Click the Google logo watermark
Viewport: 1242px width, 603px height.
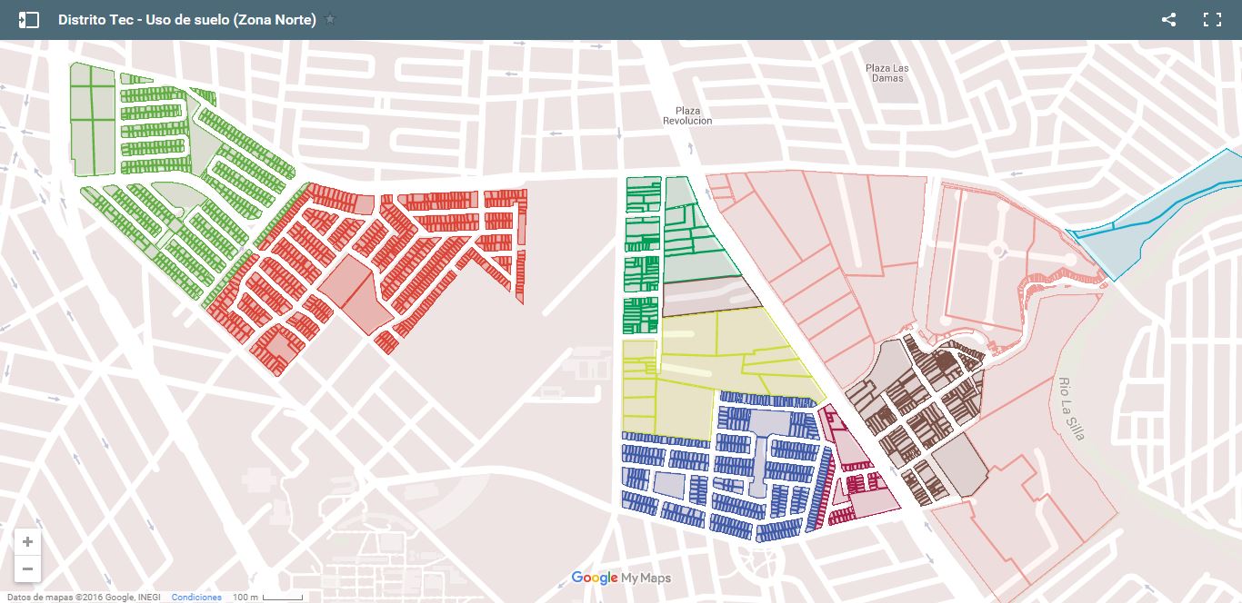click(592, 578)
